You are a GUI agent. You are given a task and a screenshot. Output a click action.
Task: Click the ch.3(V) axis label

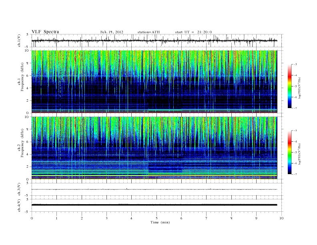point(19,189)
